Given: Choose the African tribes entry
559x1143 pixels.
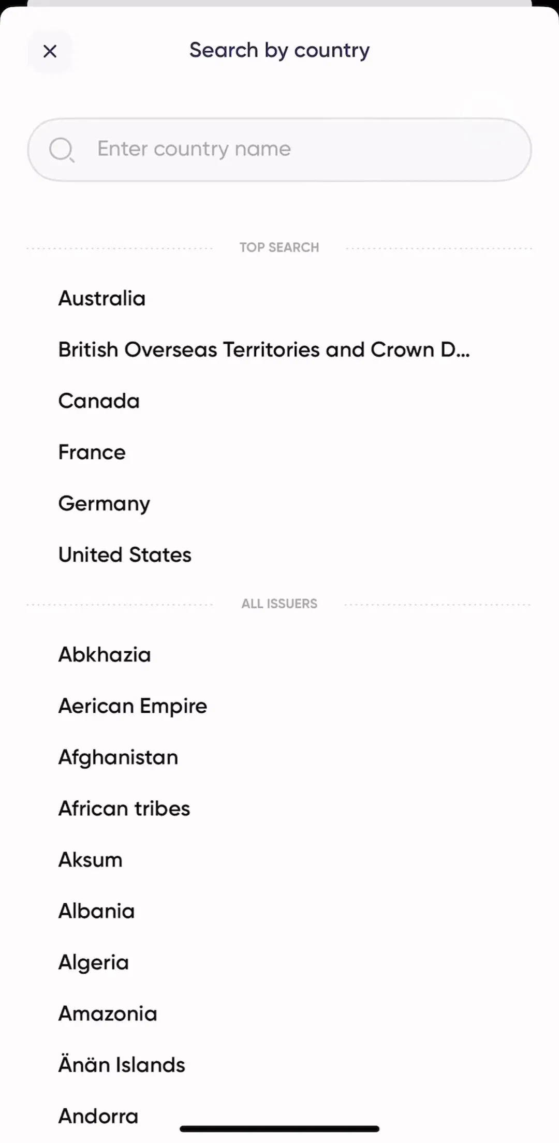Looking at the screenshot, I should [x=124, y=808].
